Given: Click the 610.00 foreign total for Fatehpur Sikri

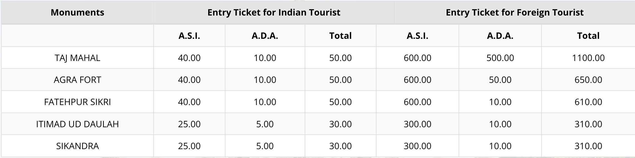Looking at the screenshot, I should click(x=588, y=102).
